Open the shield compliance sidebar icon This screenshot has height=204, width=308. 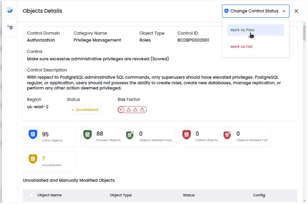[x=10, y=27]
